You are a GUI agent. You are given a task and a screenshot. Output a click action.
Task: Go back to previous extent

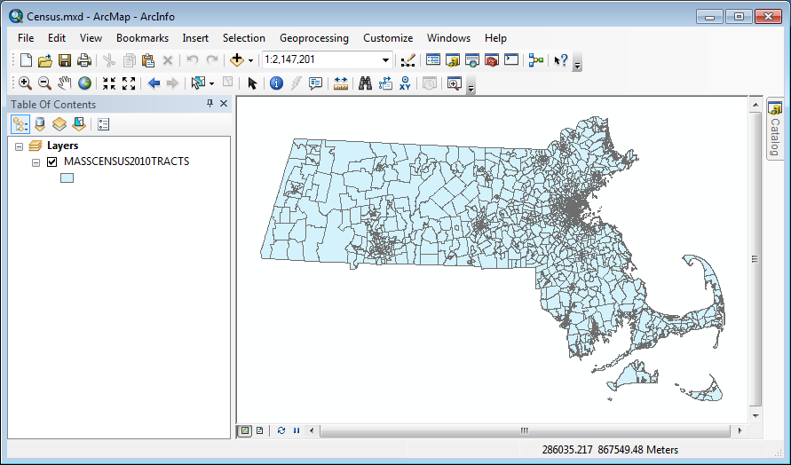pos(154,83)
